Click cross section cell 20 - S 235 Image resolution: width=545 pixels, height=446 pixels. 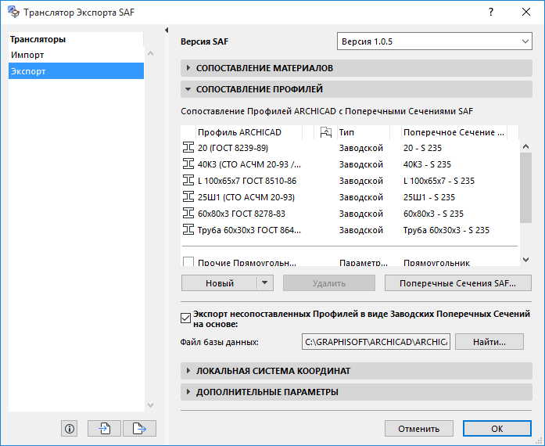[x=422, y=148]
